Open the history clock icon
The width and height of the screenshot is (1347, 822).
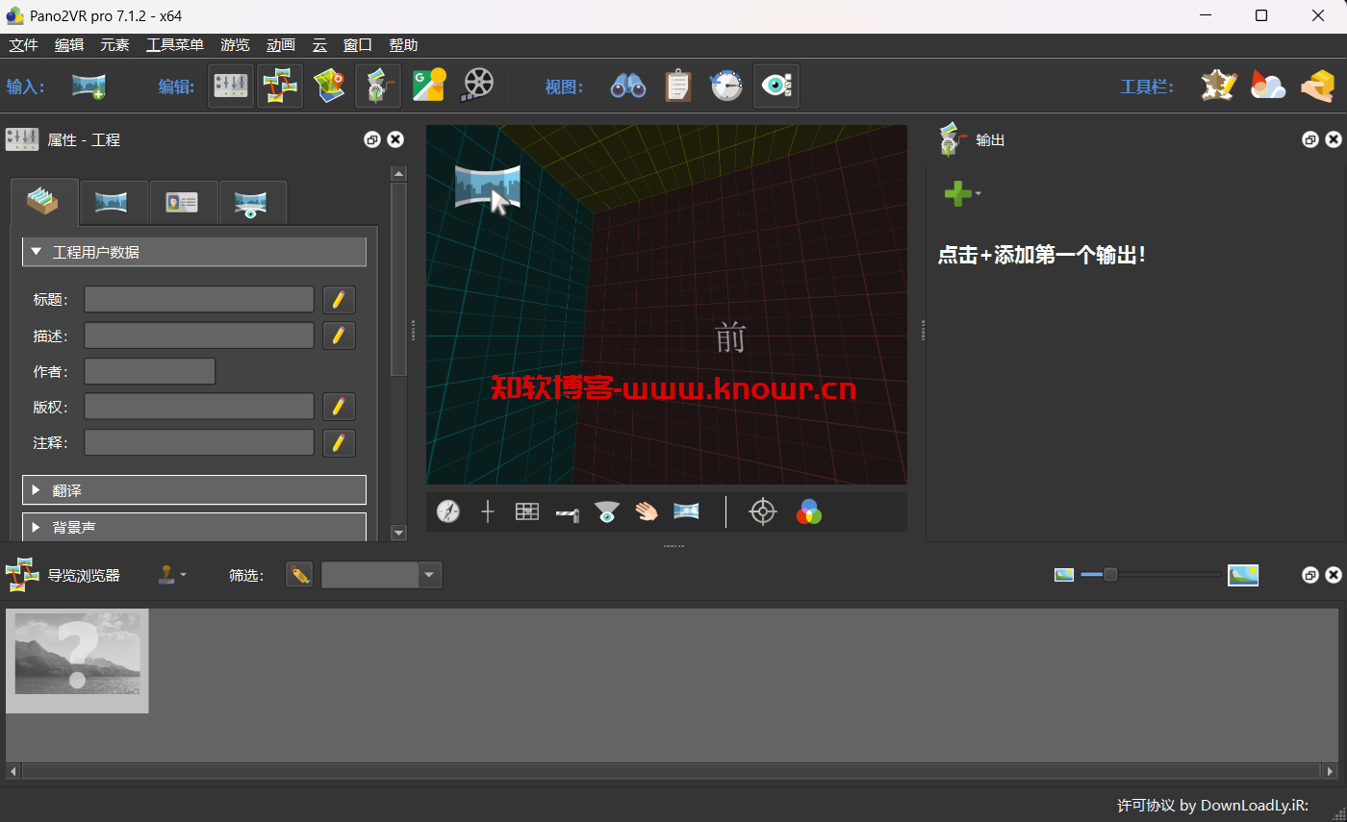click(x=726, y=86)
